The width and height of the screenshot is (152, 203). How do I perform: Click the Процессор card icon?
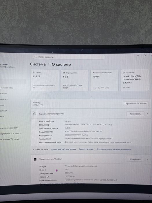click(x=124, y=72)
